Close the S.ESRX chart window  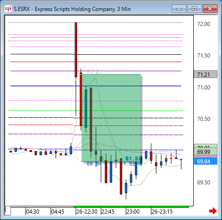coord(210,9)
